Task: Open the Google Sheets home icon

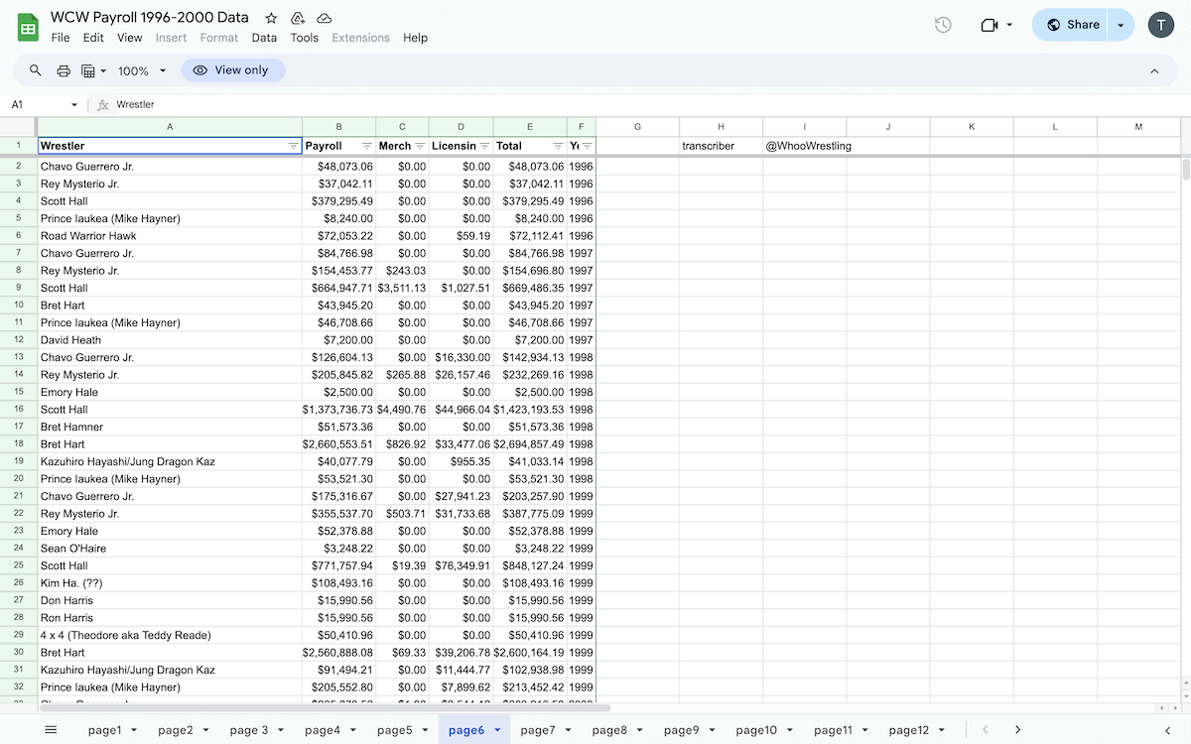Action: [29, 27]
